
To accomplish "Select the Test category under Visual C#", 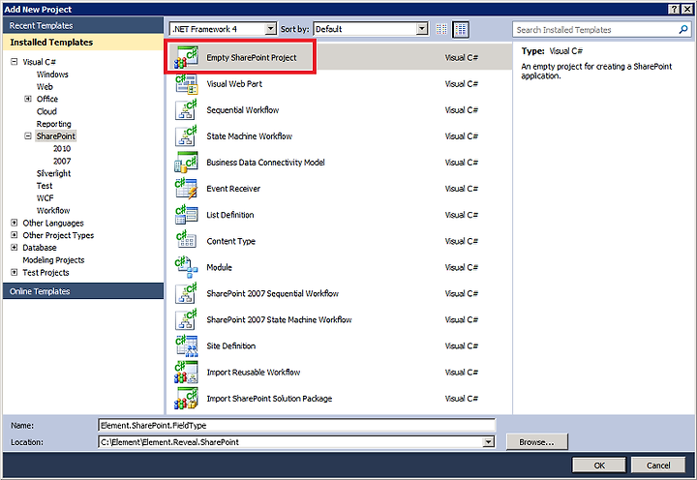I will [45, 186].
